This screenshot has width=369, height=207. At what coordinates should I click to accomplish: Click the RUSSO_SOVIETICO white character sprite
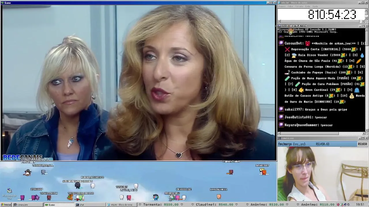click(x=93, y=185)
